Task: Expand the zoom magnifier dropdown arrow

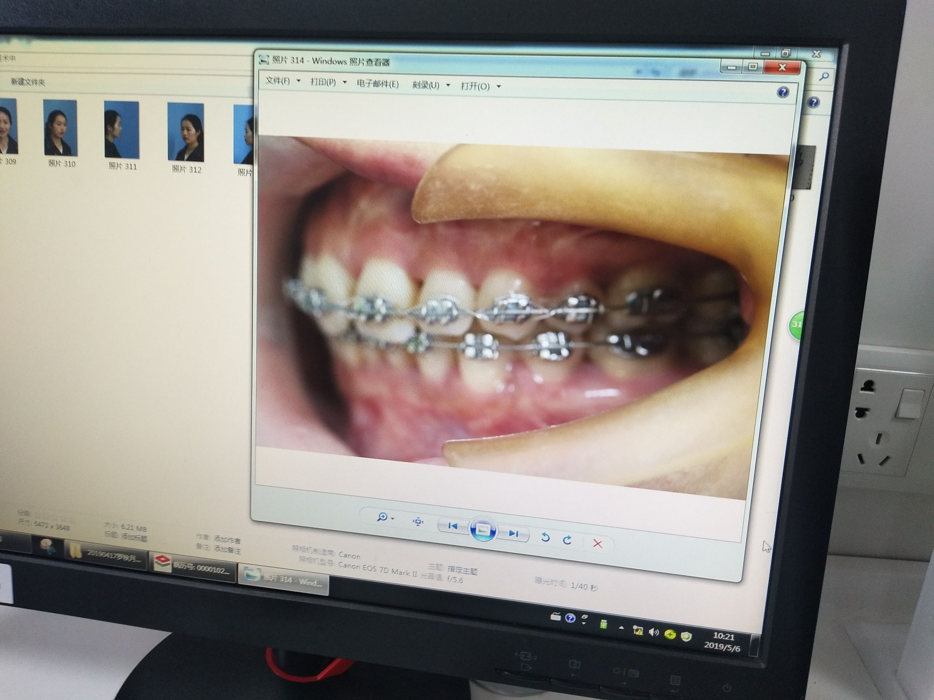Action: (x=393, y=518)
